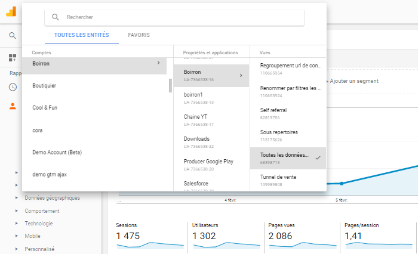Expand the Technologie menu arrow
418x254 pixels.
(x=17, y=224)
